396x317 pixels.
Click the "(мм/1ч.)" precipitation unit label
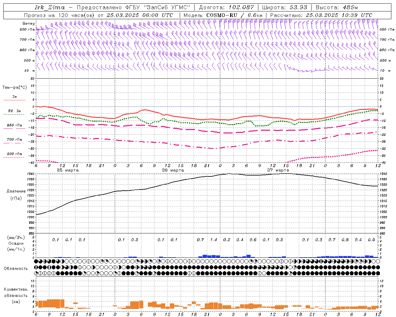coord(16,249)
